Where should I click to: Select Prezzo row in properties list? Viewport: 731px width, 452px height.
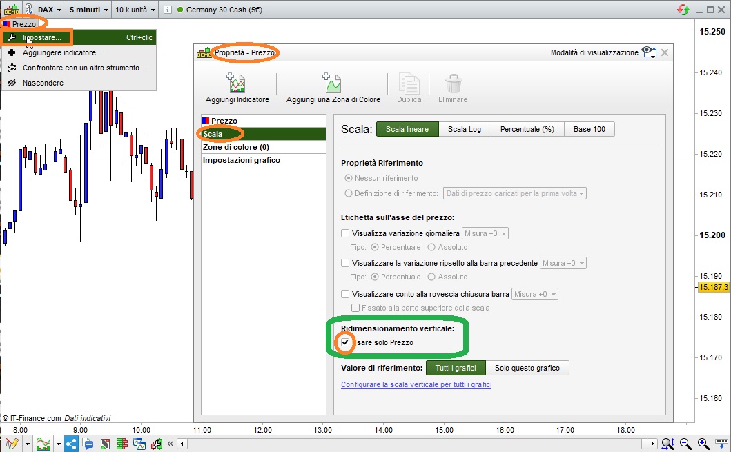(x=264, y=121)
